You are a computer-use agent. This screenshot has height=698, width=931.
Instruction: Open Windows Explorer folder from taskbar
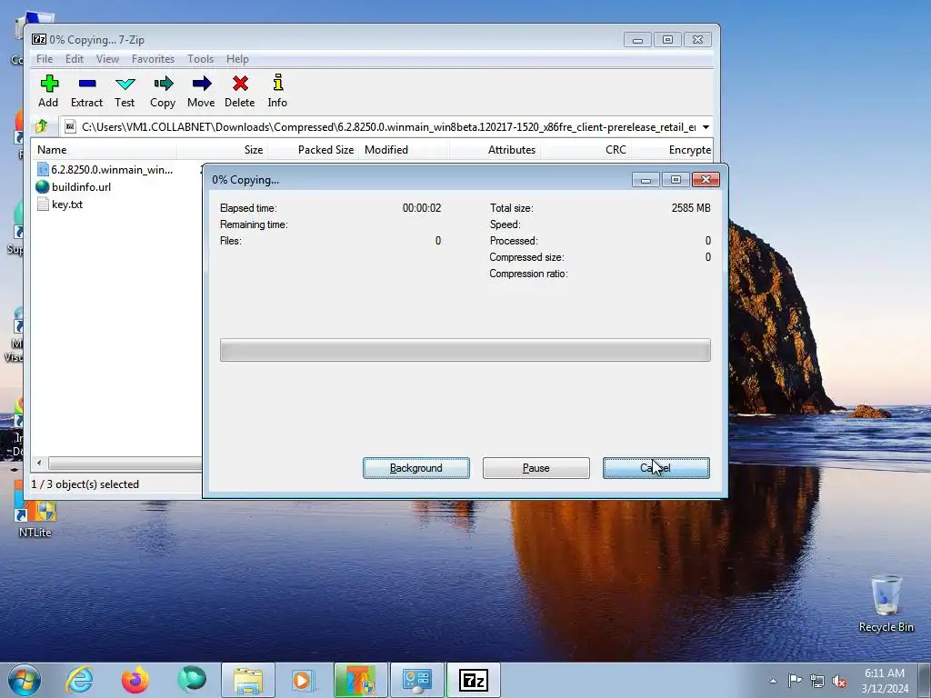point(248,680)
